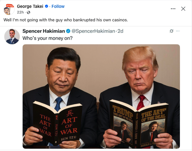
Task: Open the @SpencerHakimian handle
Action: (x=93, y=31)
